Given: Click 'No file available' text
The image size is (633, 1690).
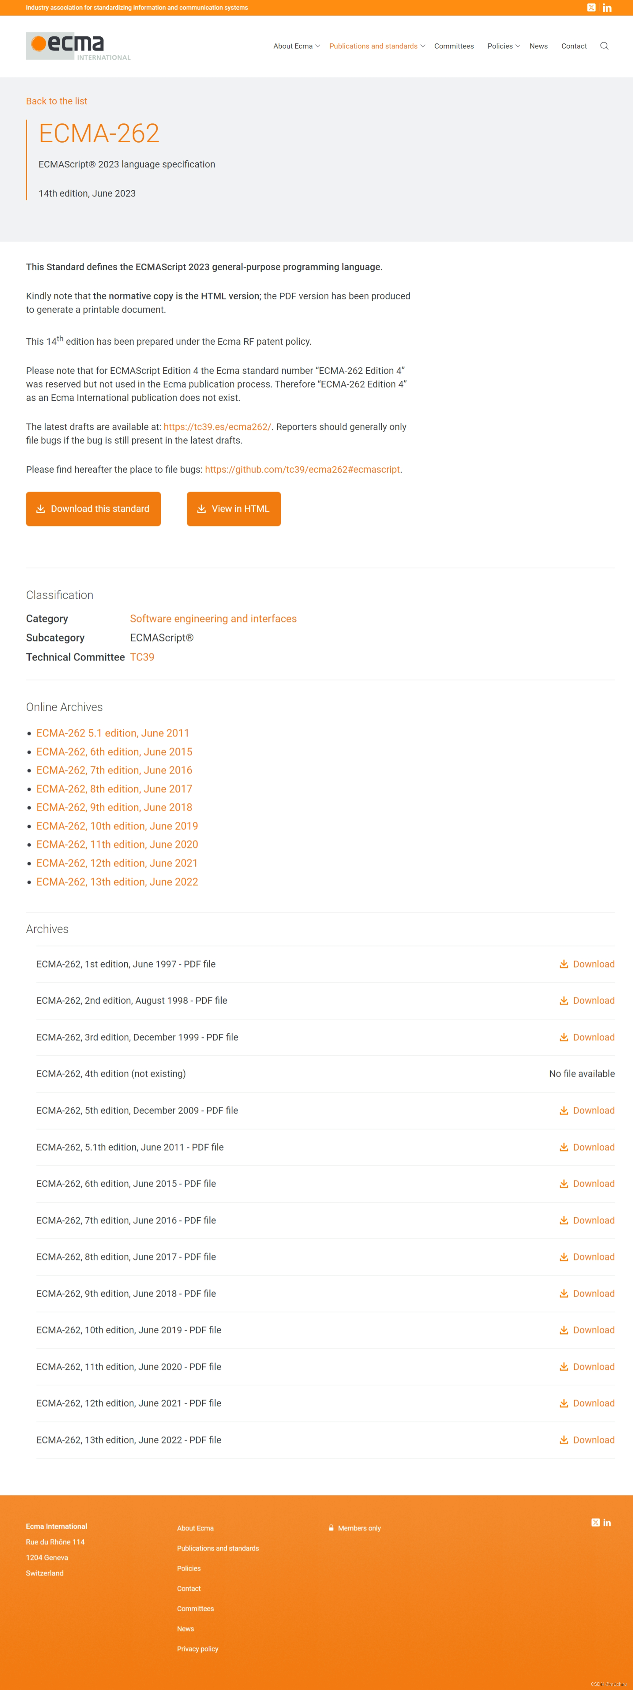Looking at the screenshot, I should [x=582, y=1073].
